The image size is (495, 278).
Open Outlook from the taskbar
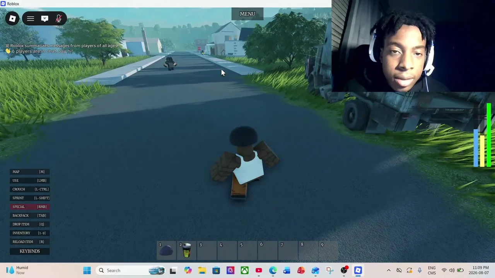[x=315, y=270]
